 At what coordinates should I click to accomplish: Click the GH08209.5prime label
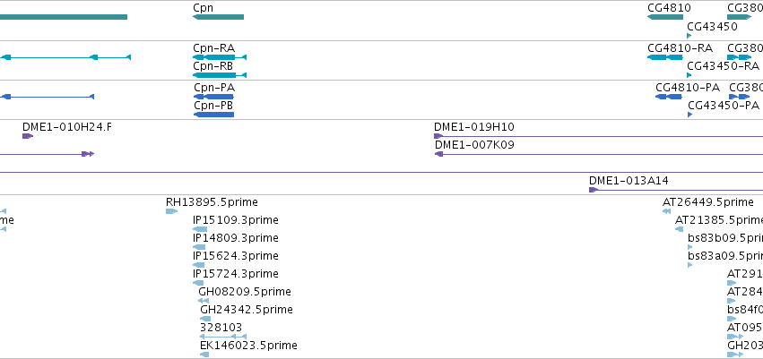pos(244,292)
